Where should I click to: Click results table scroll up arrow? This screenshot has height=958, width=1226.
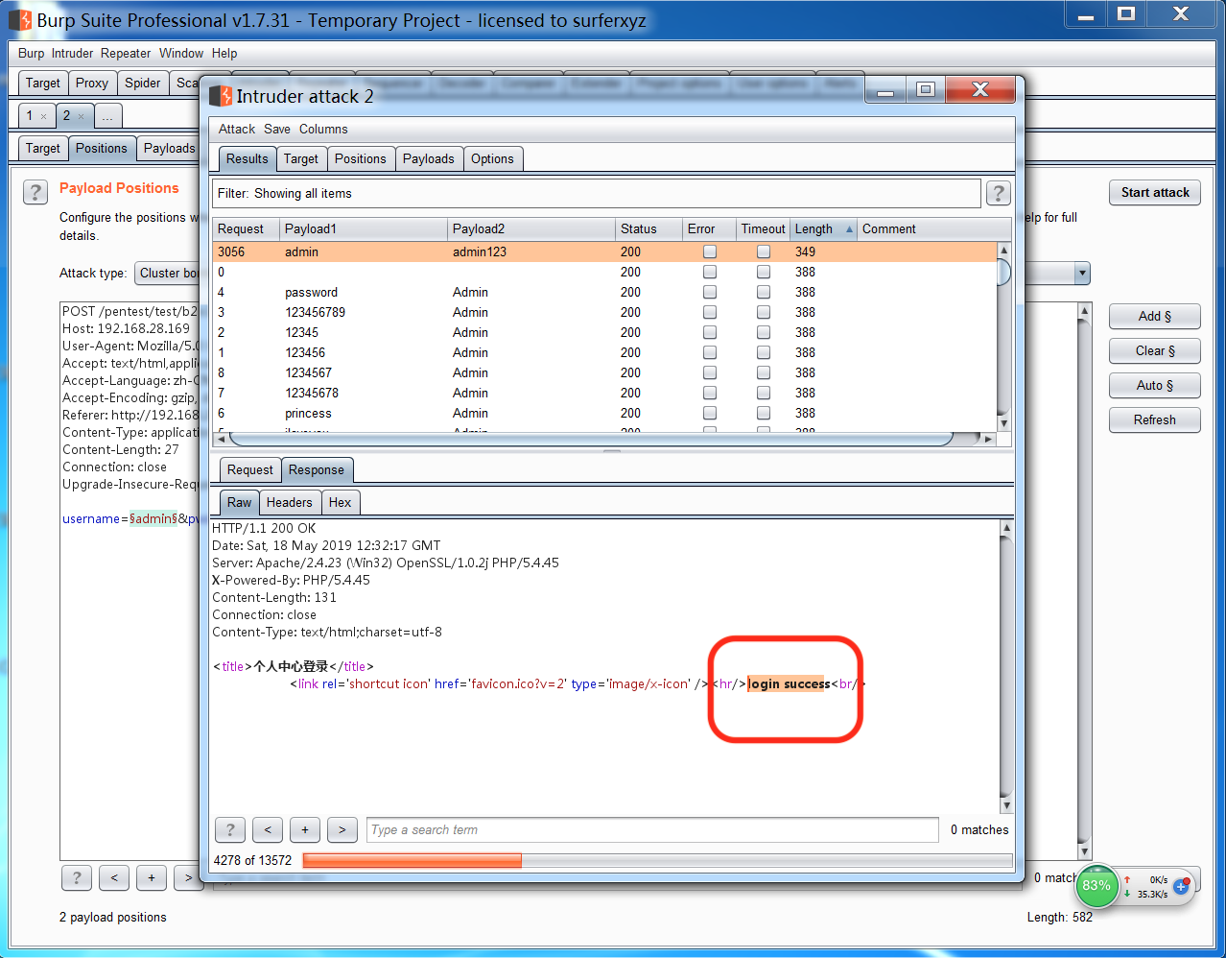point(1004,250)
